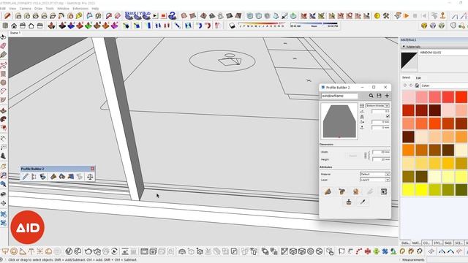The image size is (468, 263).
Task: Click the green solid tool icon
Action: (88, 26)
